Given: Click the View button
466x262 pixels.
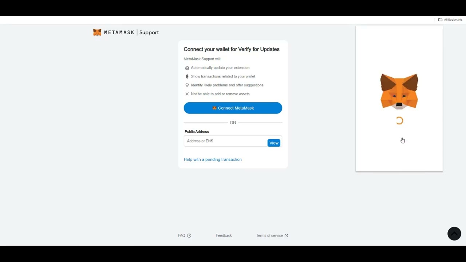Looking at the screenshot, I should click(274, 143).
